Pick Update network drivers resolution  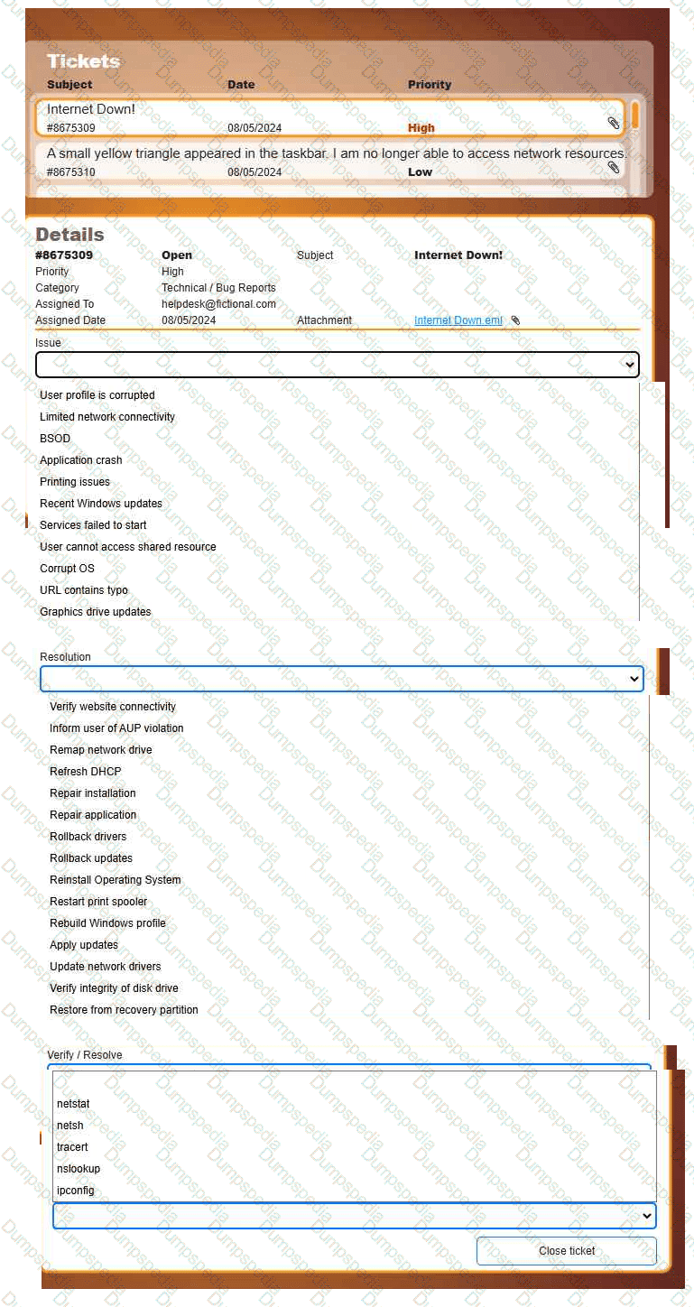pos(106,967)
